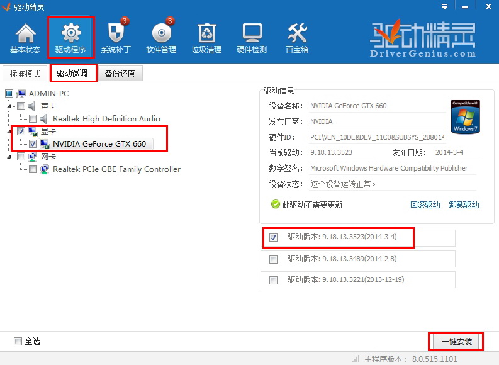
Task: Click the Realtek PCIe GBE controller icon
Action: tap(45, 169)
